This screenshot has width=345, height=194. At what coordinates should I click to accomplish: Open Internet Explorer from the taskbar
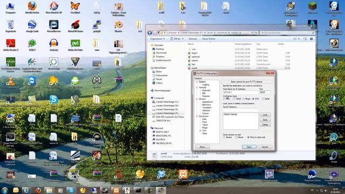26,190
